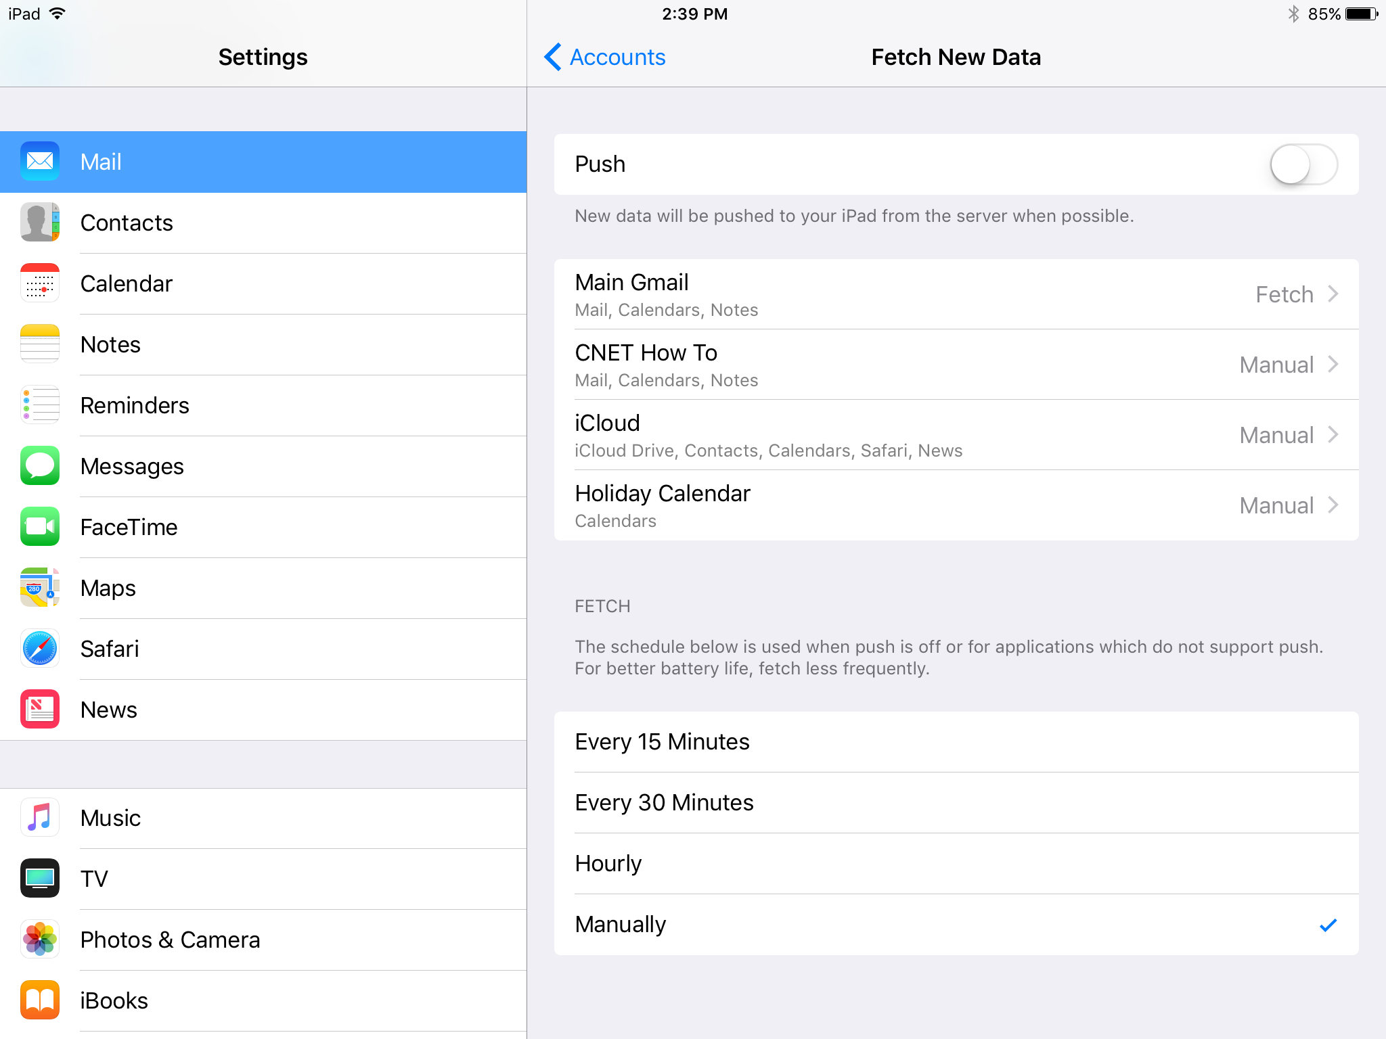Select the Maps app icon
This screenshot has width=1386, height=1039.
[x=40, y=588]
